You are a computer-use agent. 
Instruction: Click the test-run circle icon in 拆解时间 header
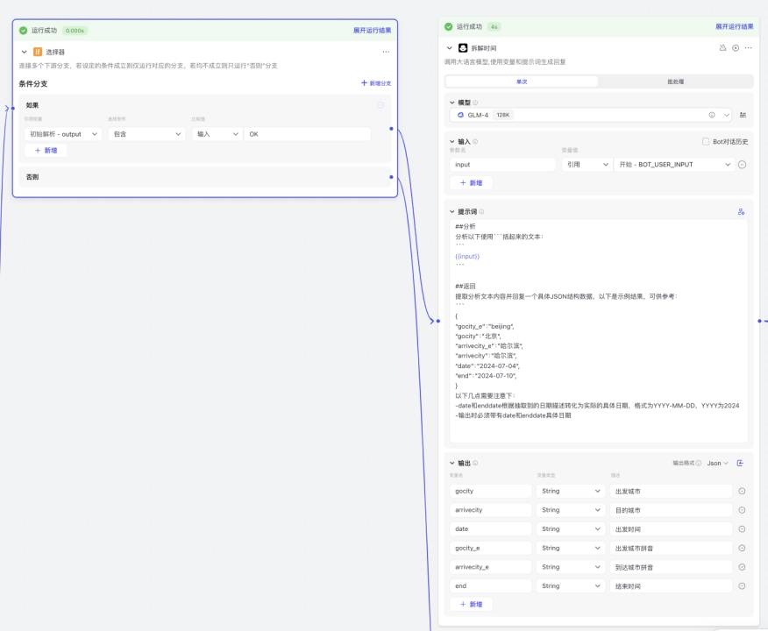tap(736, 47)
